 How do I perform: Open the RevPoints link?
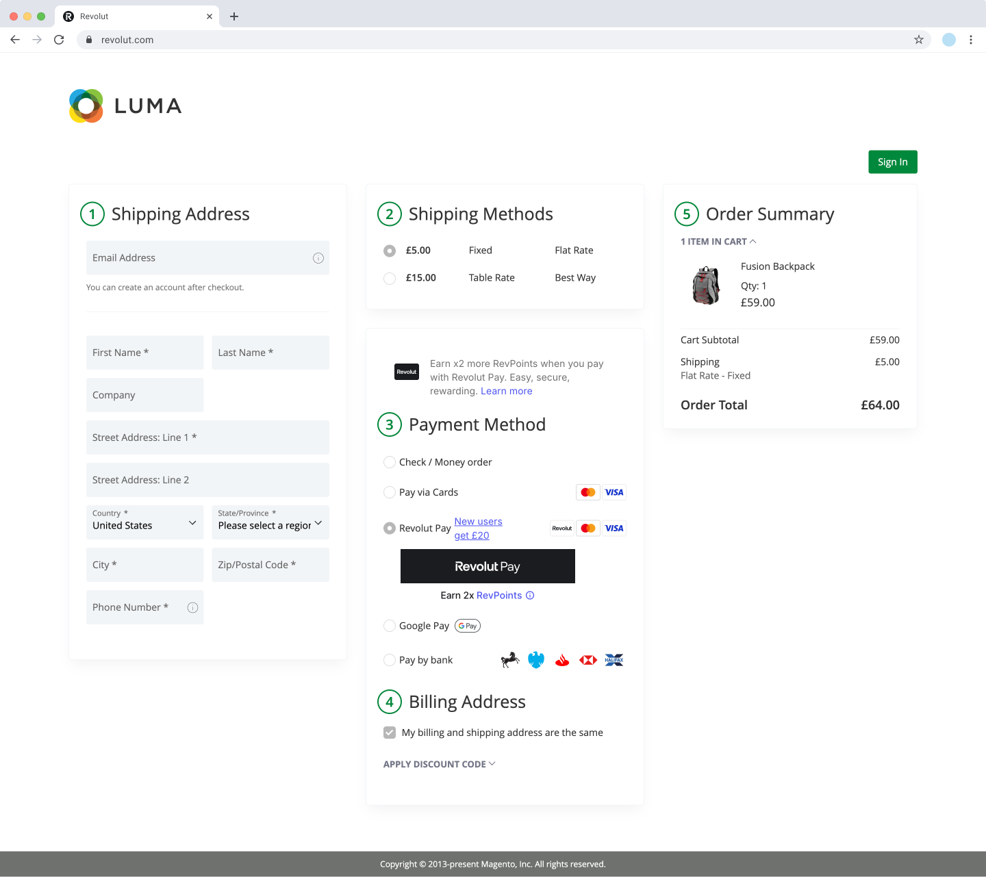pyautogui.click(x=499, y=596)
